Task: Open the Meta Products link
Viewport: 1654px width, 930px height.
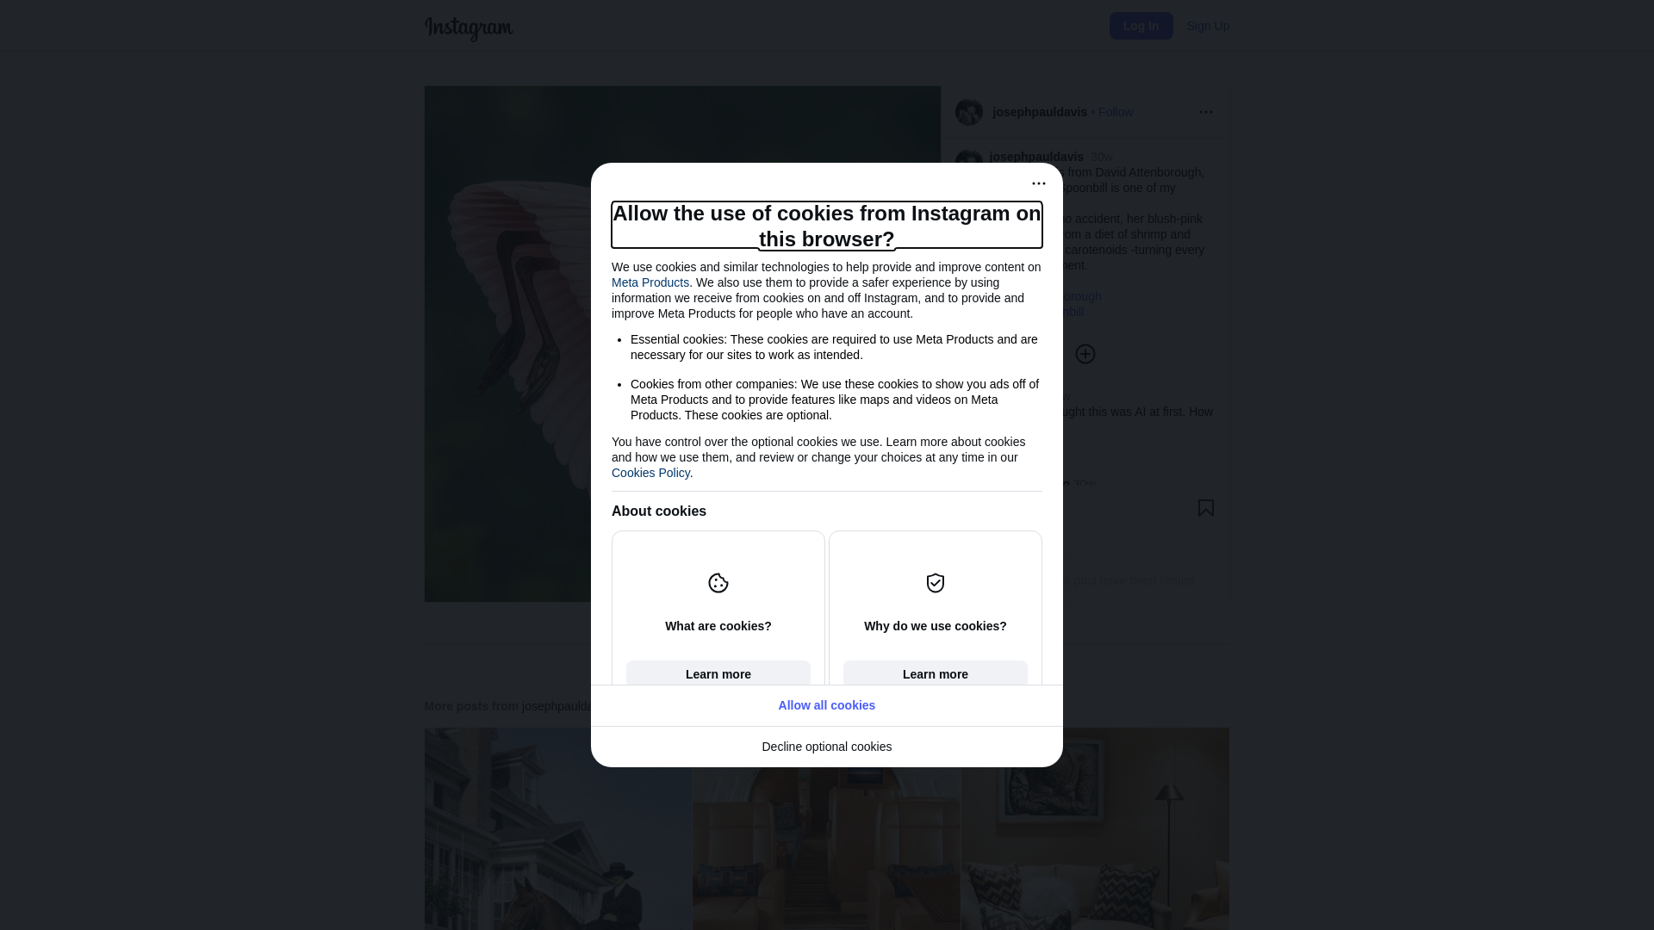Action: (x=650, y=282)
